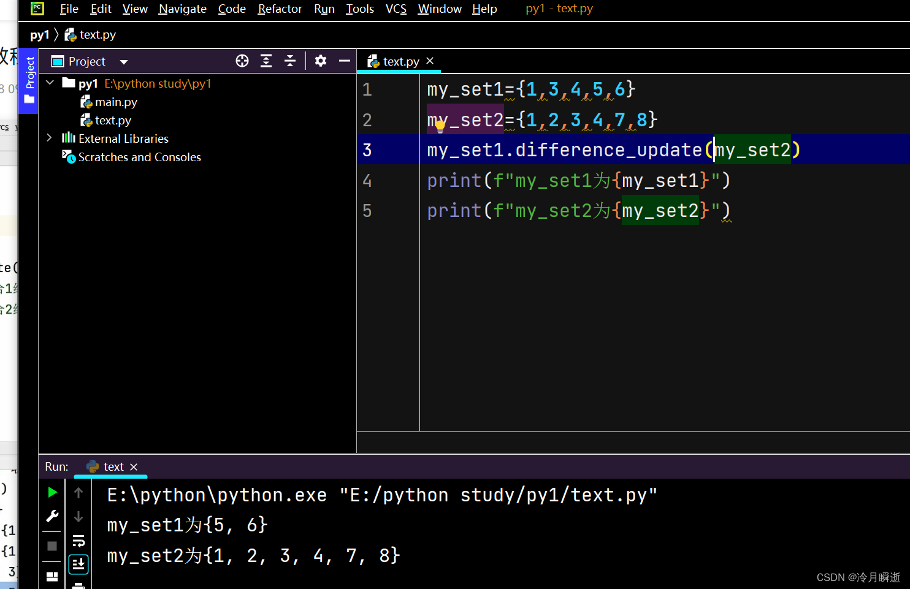Hide the Project panel with the minimize icon
The height and width of the screenshot is (589, 910).
point(344,61)
